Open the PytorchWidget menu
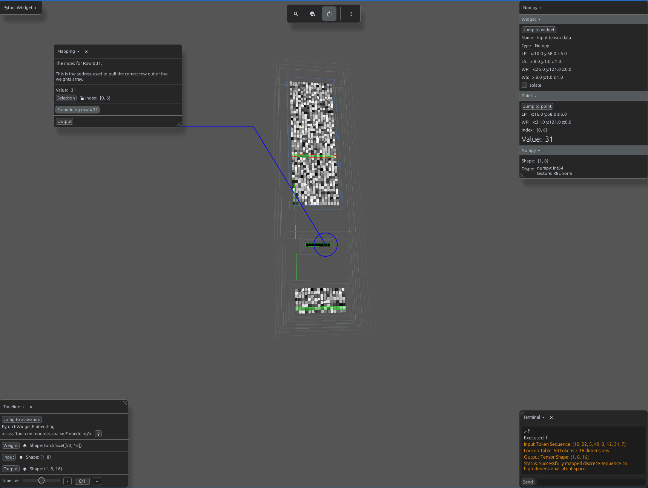Screen dimensions: 648x488 tap(20, 8)
